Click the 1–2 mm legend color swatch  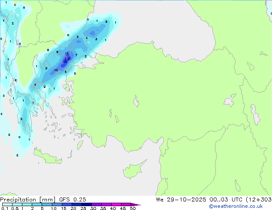pyautogui.click(x=27, y=204)
